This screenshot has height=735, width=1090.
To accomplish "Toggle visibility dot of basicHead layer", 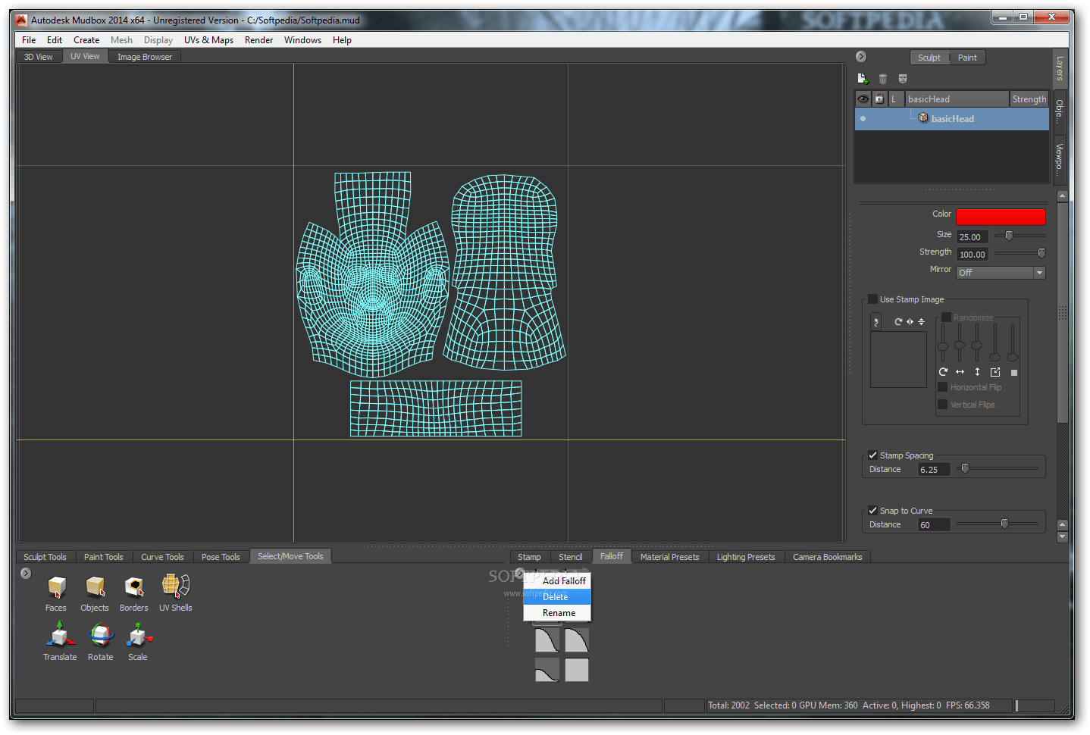I will coord(863,119).
